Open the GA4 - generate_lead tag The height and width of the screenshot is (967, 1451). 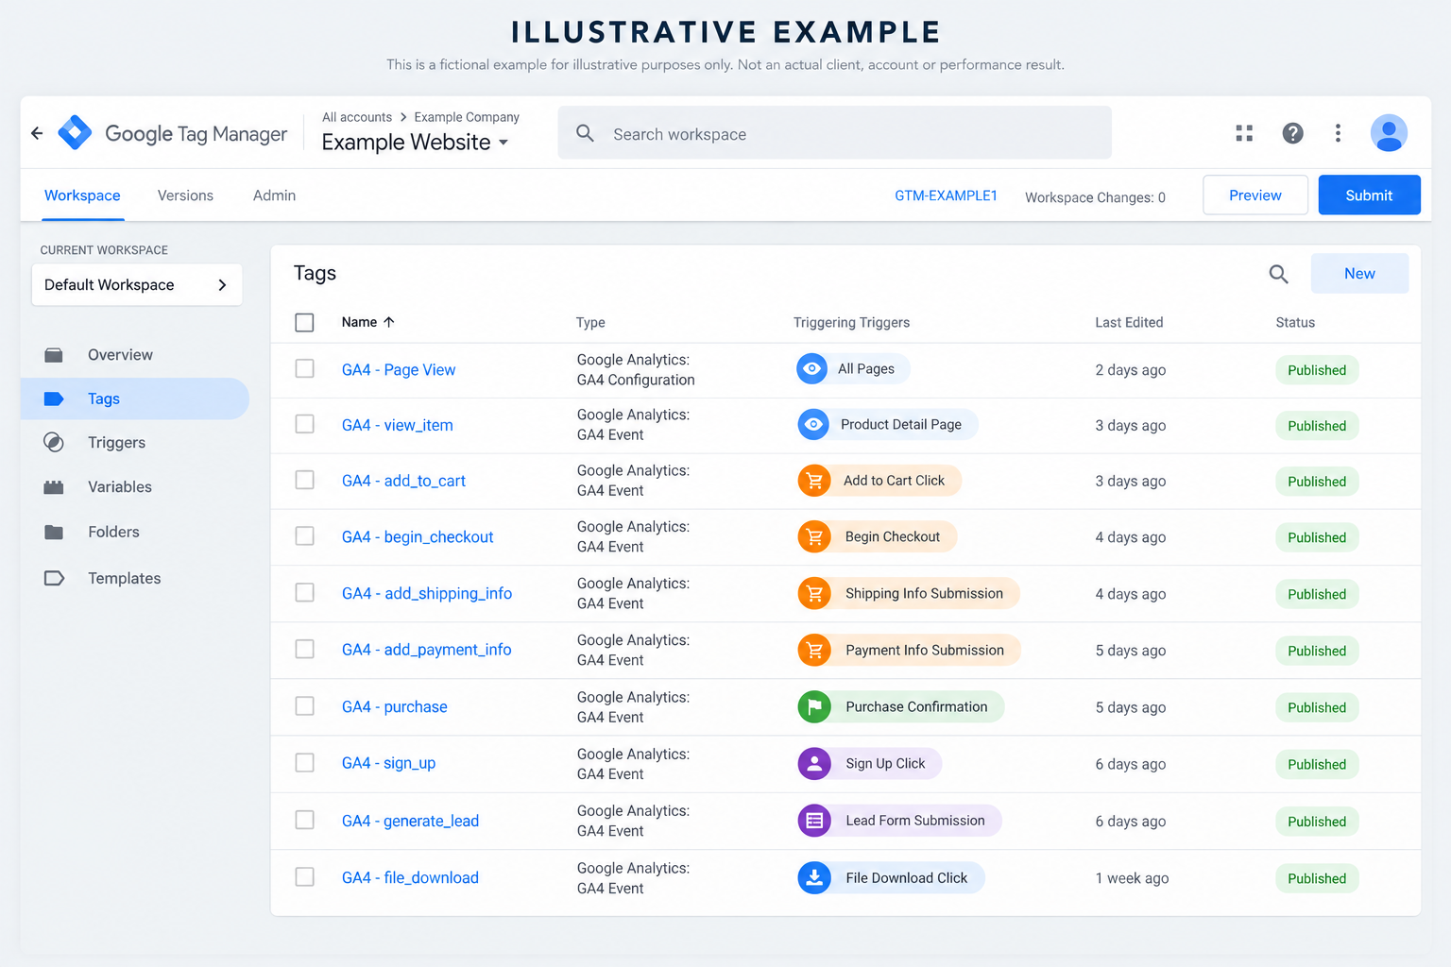click(410, 821)
